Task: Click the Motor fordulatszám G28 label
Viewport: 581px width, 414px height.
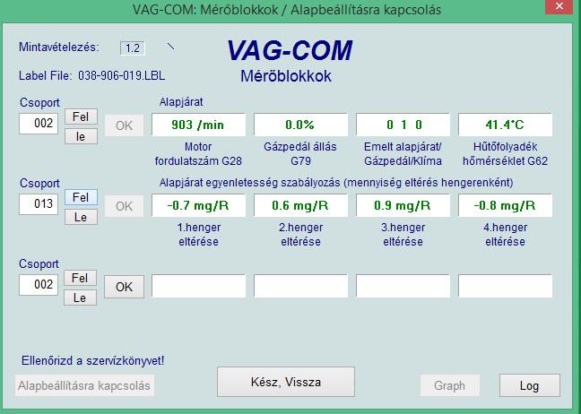Action: 198,153
